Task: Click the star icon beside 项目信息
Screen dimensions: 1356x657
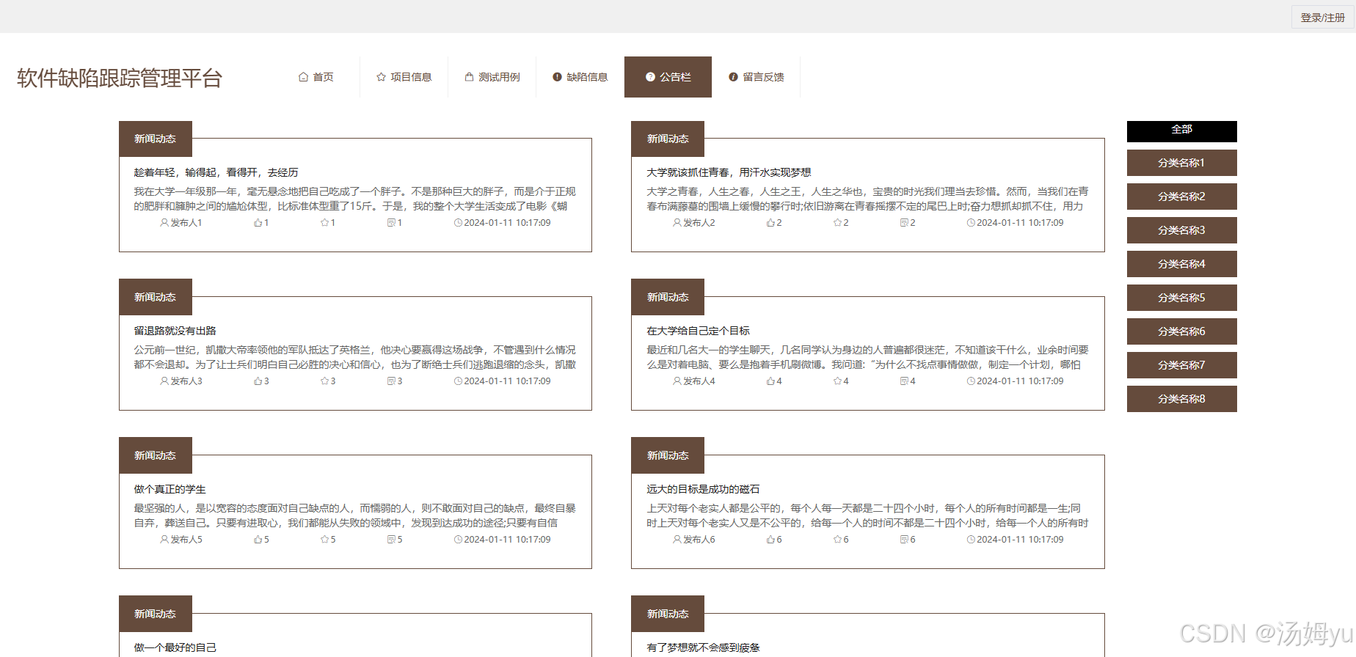Action: pos(381,77)
